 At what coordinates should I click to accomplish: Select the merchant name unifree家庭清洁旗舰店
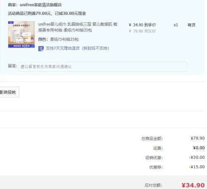click(41, 5)
